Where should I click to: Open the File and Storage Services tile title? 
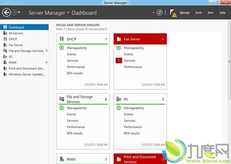(79, 99)
